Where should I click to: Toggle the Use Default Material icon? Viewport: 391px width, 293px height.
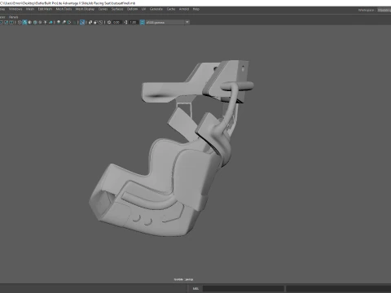pyautogui.click(x=30, y=22)
